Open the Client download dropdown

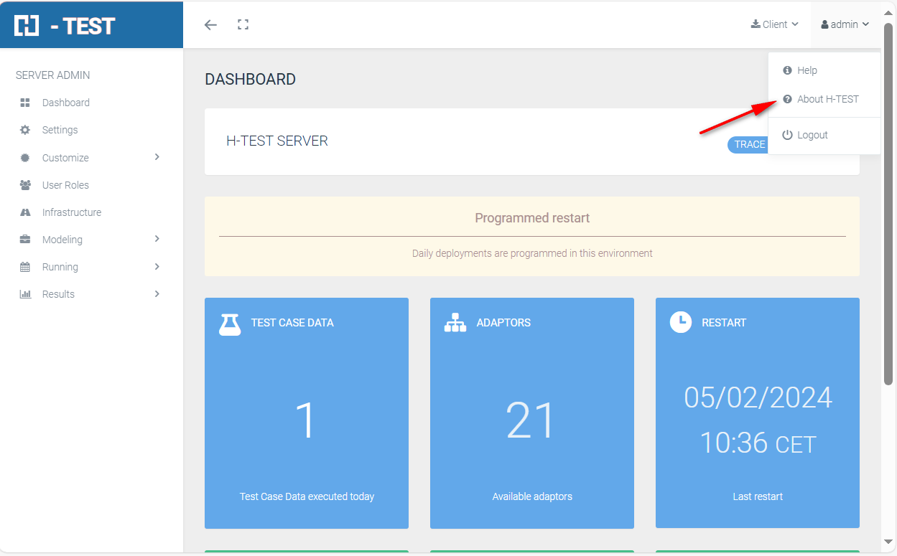tap(775, 24)
